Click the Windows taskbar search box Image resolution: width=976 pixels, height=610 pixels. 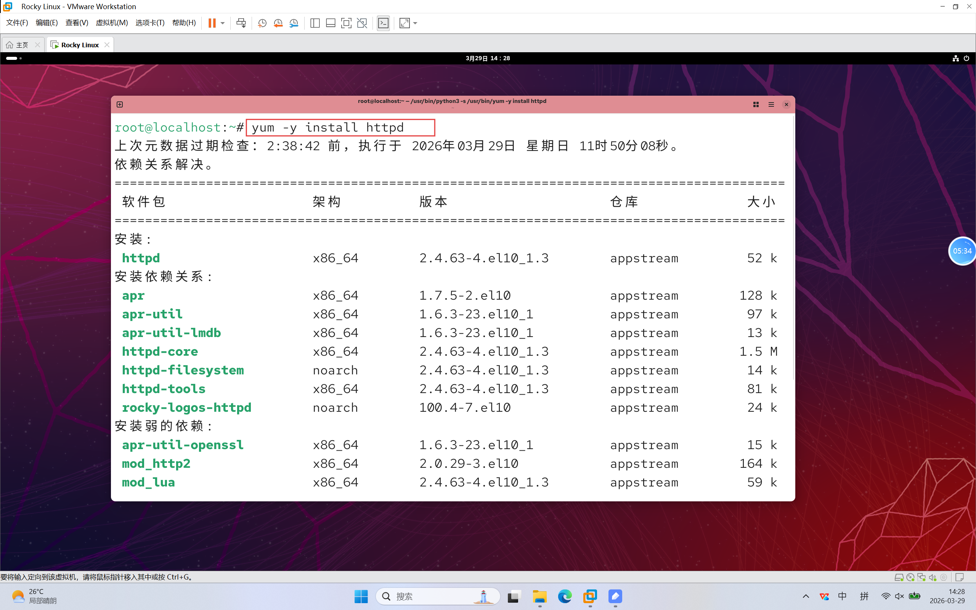(x=438, y=596)
